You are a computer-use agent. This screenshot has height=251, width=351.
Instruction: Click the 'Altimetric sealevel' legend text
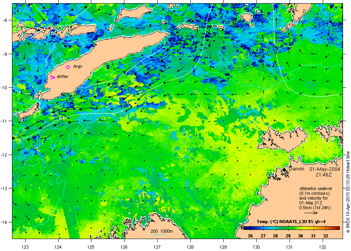pyautogui.click(x=316, y=188)
